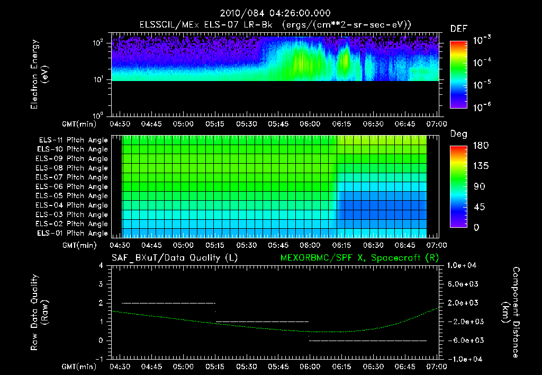Click the ELS-03 Pitch Angle row label
The width and height of the screenshot is (542, 375).
[x=72, y=215]
